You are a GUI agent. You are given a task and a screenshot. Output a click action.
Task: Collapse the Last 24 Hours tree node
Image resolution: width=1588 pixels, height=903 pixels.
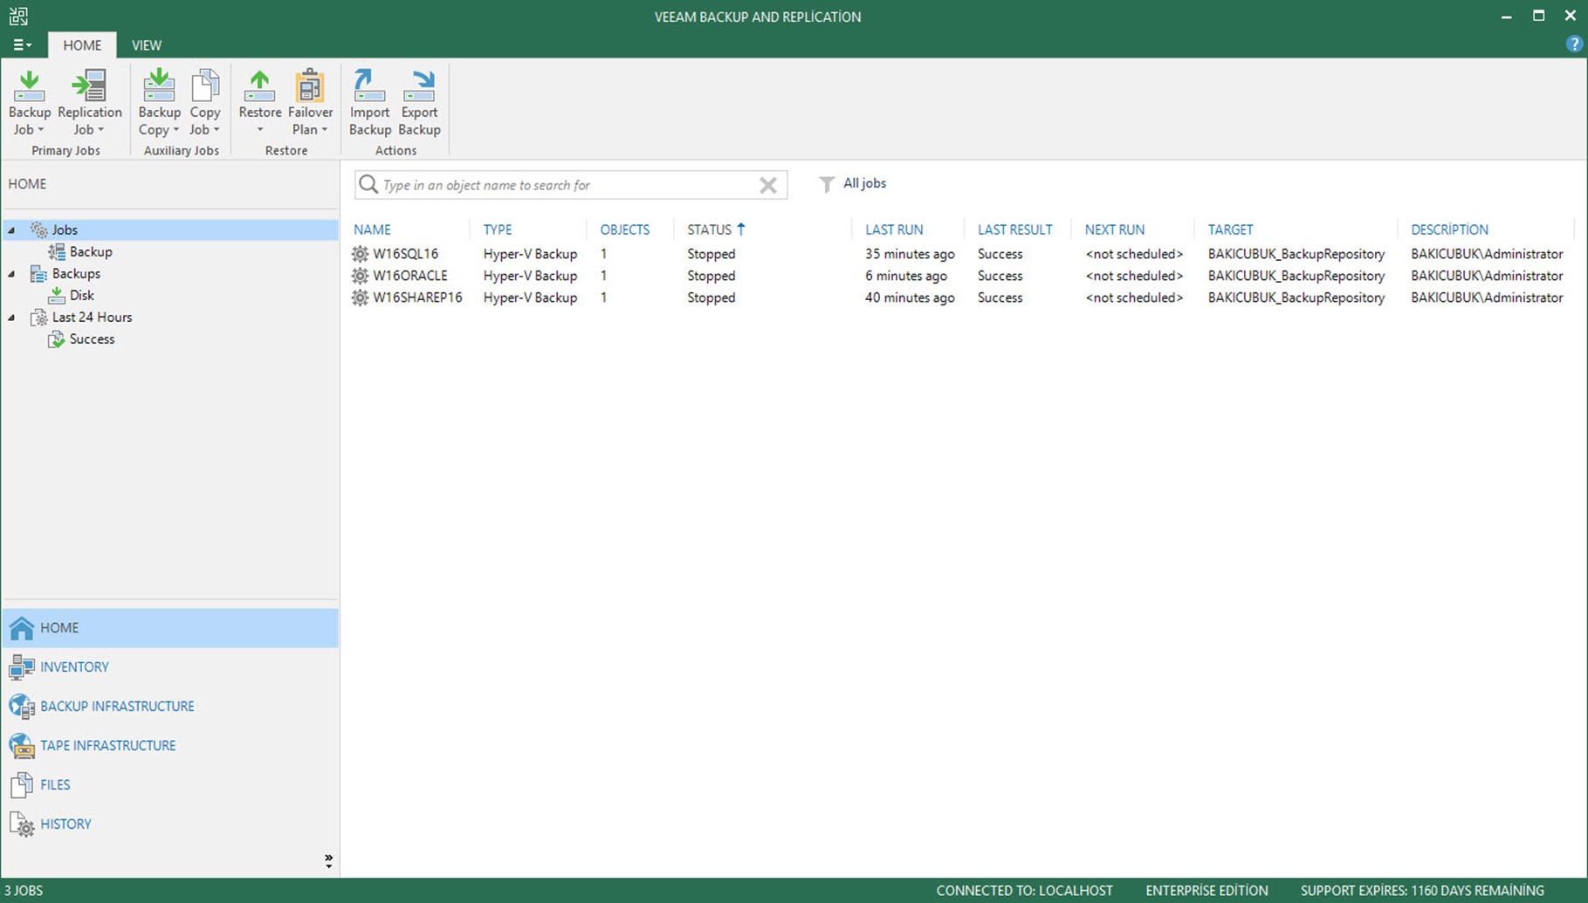pyautogui.click(x=11, y=318)
